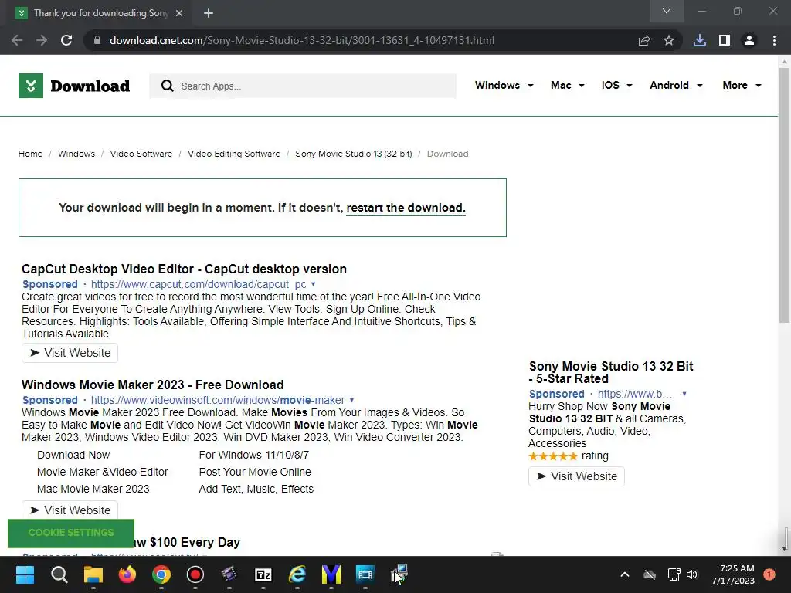Visit Website for CapCut ad
The width and height of the screenshot is (791, 593).
tap(70, 353)
